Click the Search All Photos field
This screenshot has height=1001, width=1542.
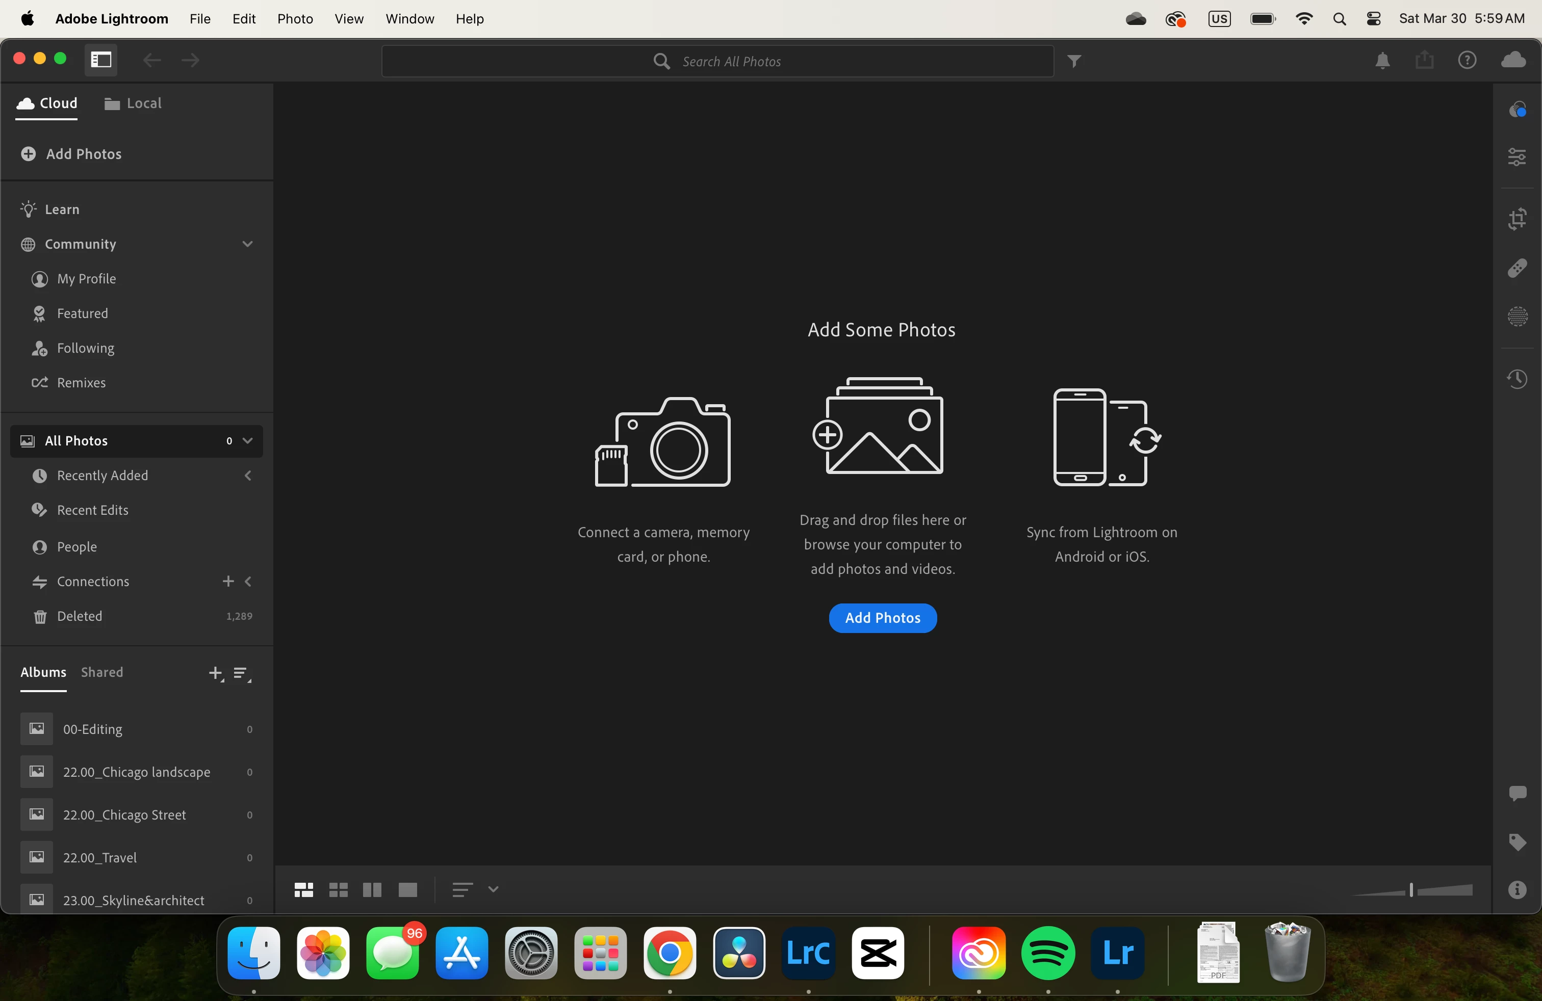coord(717,62)
